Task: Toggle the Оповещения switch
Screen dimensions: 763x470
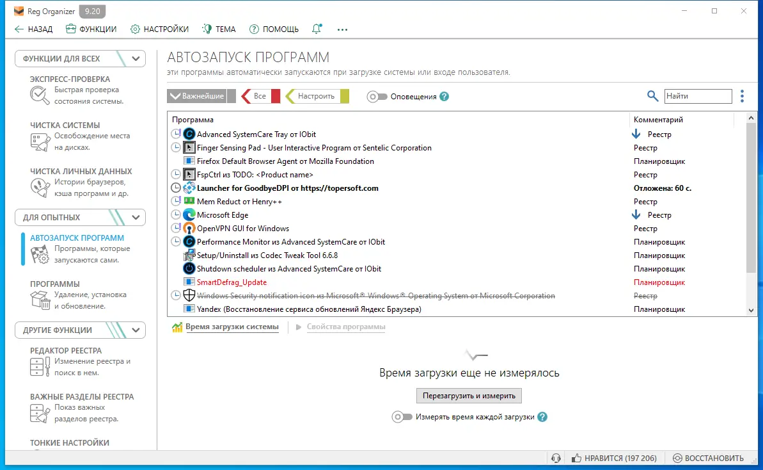Action: [377, 97]
